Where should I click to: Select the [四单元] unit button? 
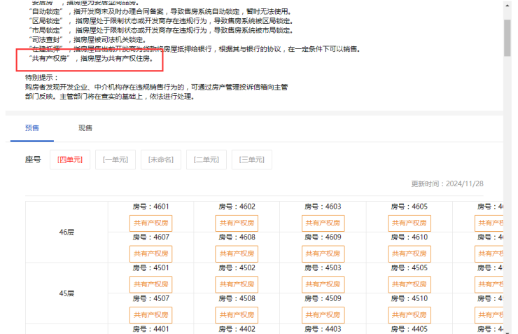tap(70, 160)
